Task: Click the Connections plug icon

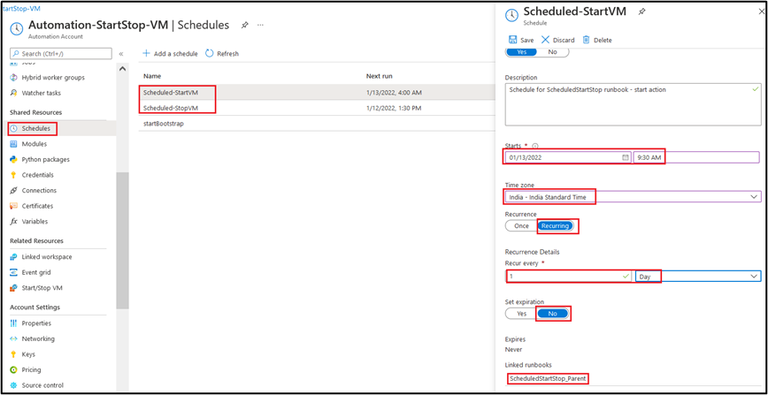Action: (14, 190)
